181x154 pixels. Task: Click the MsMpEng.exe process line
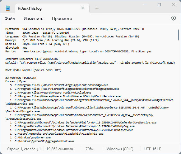pyautogui.click(x=72, y=126)
